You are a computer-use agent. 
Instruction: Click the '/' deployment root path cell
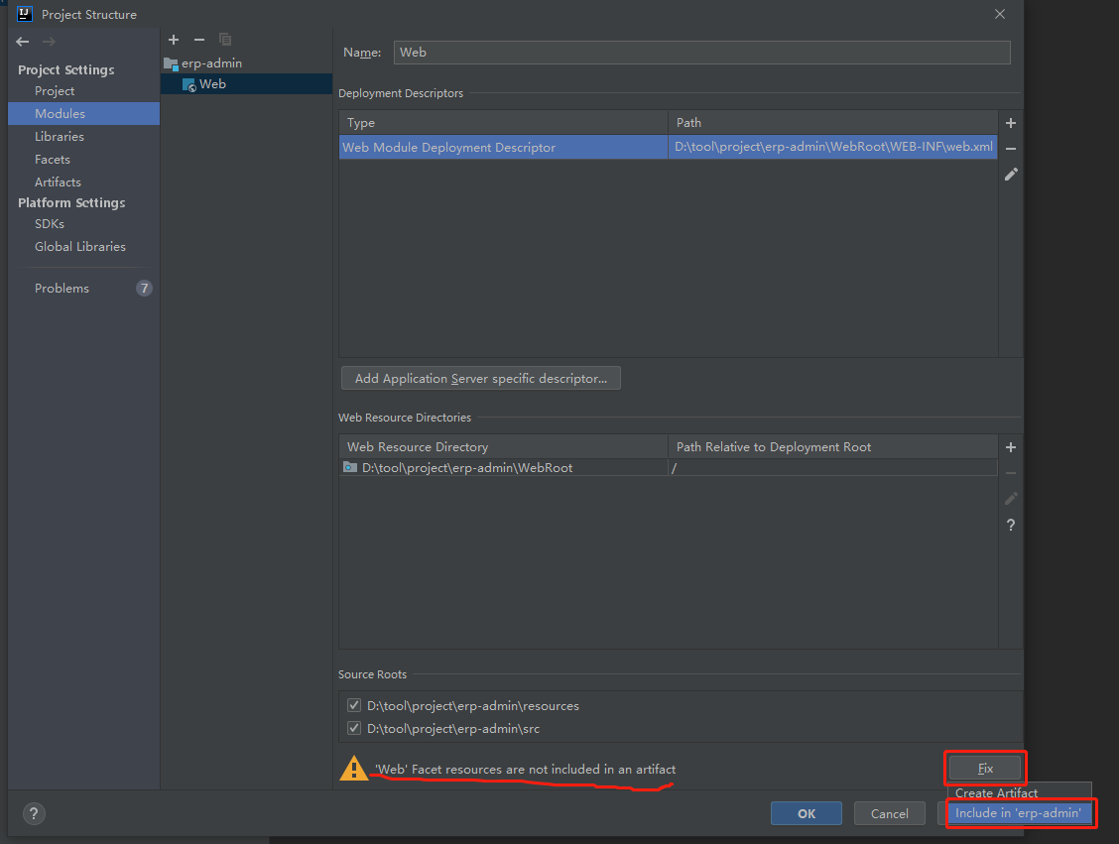[833, 467]
